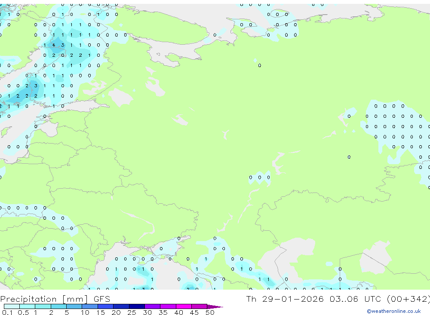Viewport: 430px width, 315px height.
Task: Click the 0.5–1 mm legend color swatch
Action: 28,306
